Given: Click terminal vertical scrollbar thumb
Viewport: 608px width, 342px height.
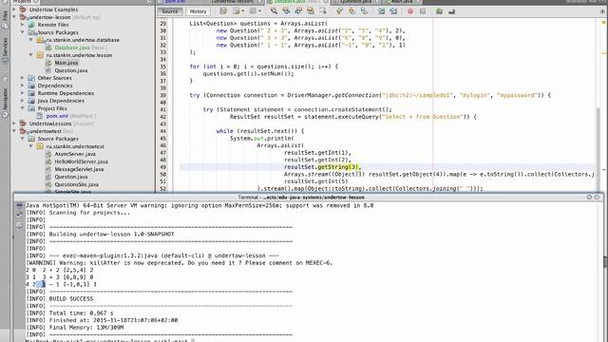Looking at the screenshot, I should tap(605, 262).
